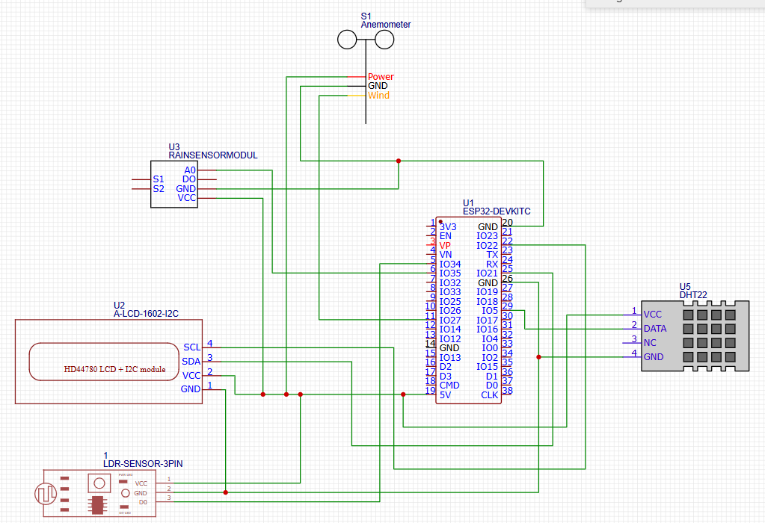Select the rain sensor module box
This screenshot has width=765, height=523.
174,184
